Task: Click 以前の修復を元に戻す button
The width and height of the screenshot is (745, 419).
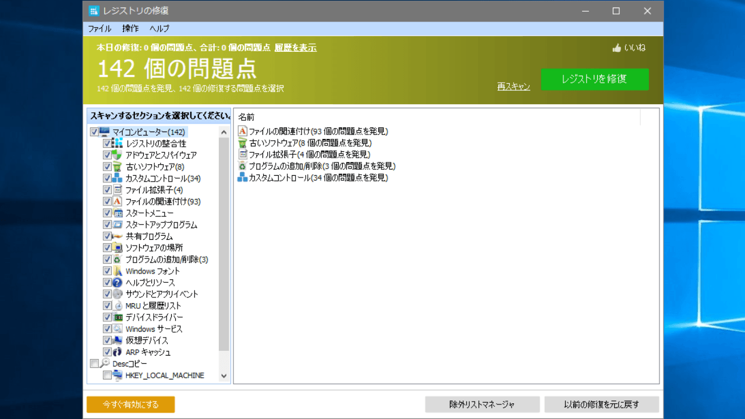Action: 602,404
